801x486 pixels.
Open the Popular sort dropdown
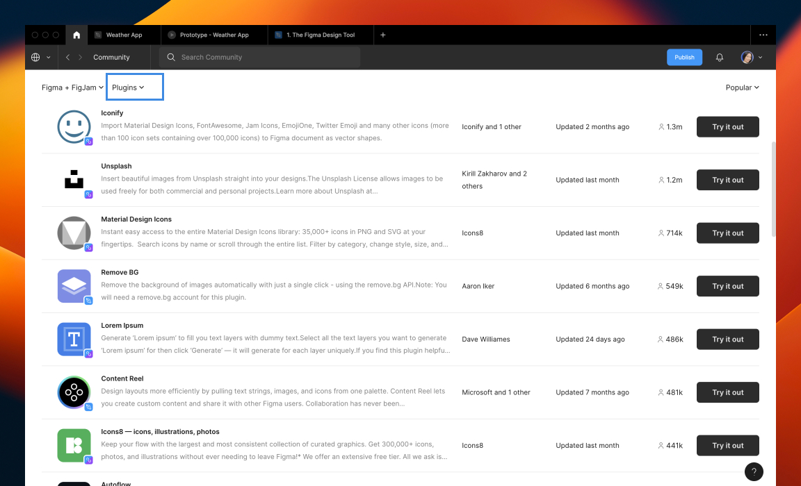[x=743, y=87]
